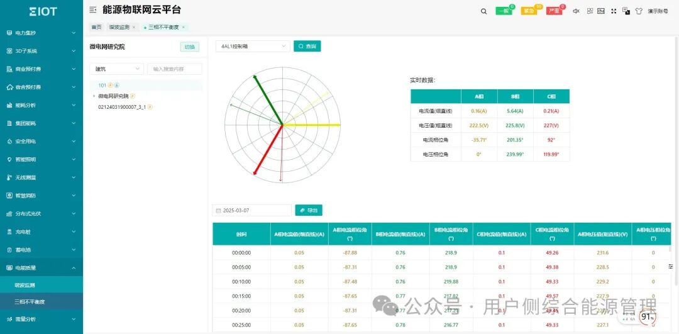Image resolution: width=679 pixels, height=334 pixels.
Task: Expand the 商业预付费 sidebar menu
Action: point(41,69)
